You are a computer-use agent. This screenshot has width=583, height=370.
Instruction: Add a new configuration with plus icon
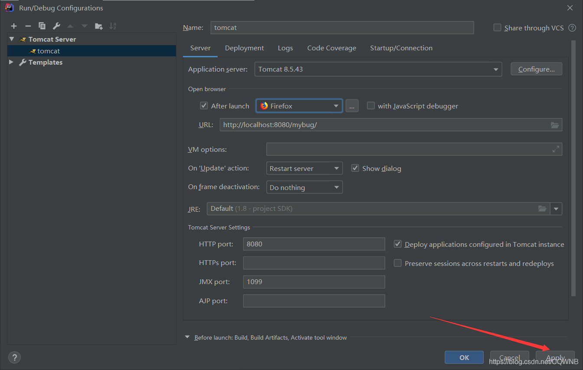pyautogui.click(x=14, y=26)
